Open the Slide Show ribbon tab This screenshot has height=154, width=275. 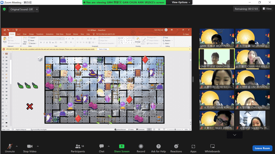tap(60, 34)
